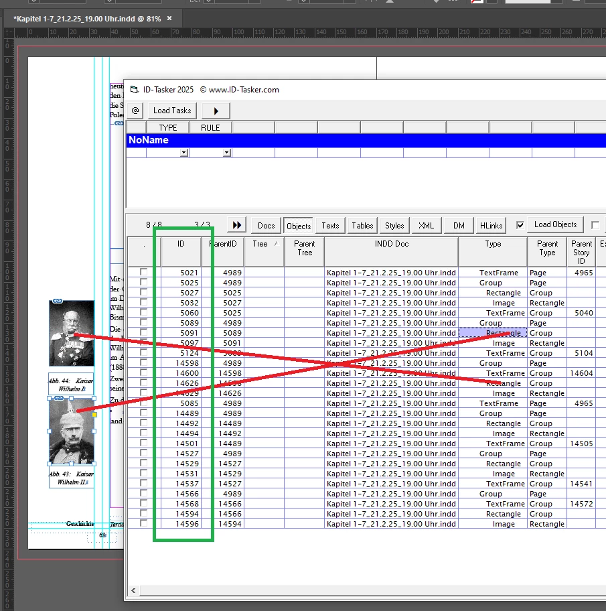Open the Styles tab
The height and width of the screenshot is (611, 606).
394,226
